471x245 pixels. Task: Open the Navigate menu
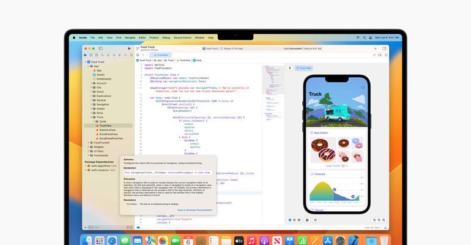(130, 37)
